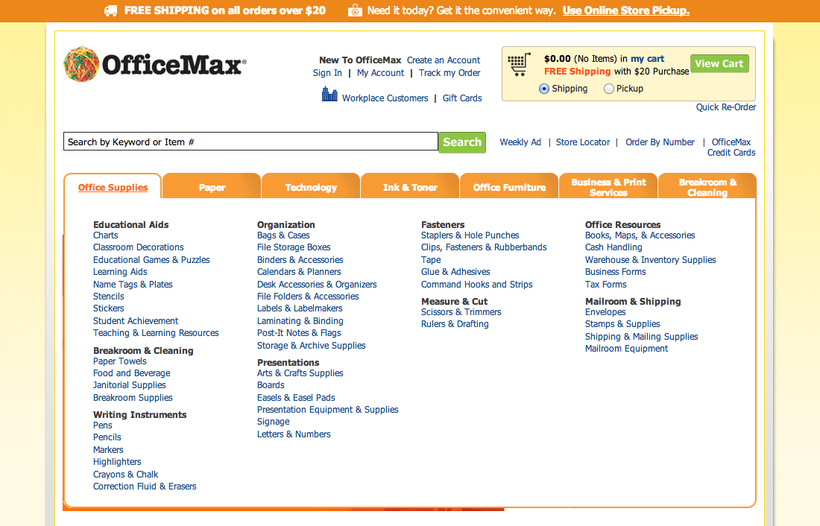The height and width of the screenshot is (526, 820).
Task: Click the shopping cart icon near the order total
Action: pos(520,64)
